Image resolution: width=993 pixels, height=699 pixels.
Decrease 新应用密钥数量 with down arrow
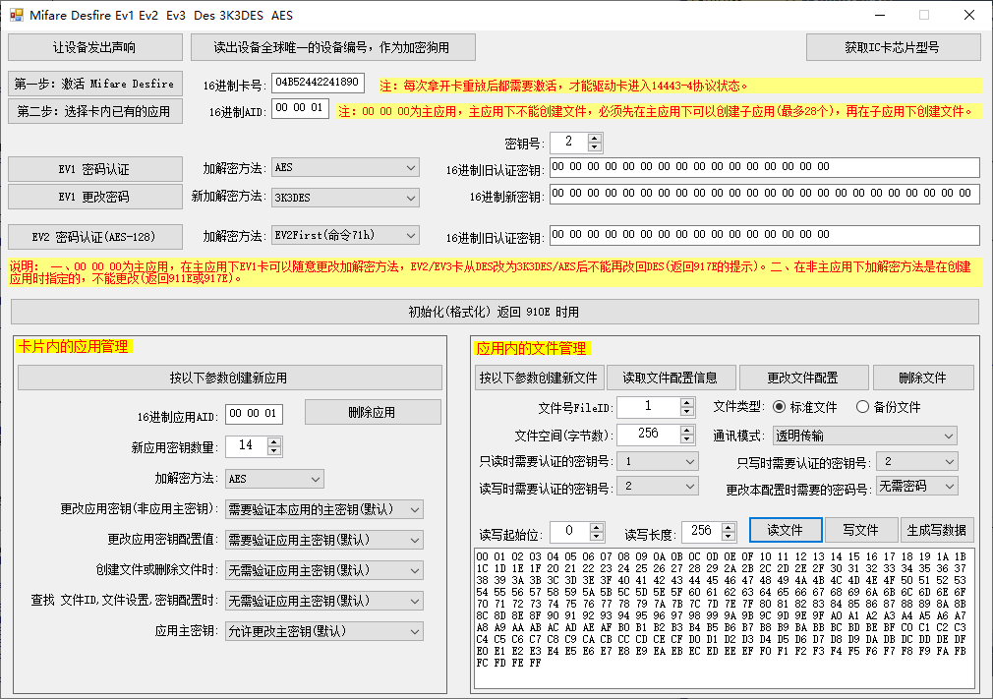pyautogui.click(x=273, y=451)
